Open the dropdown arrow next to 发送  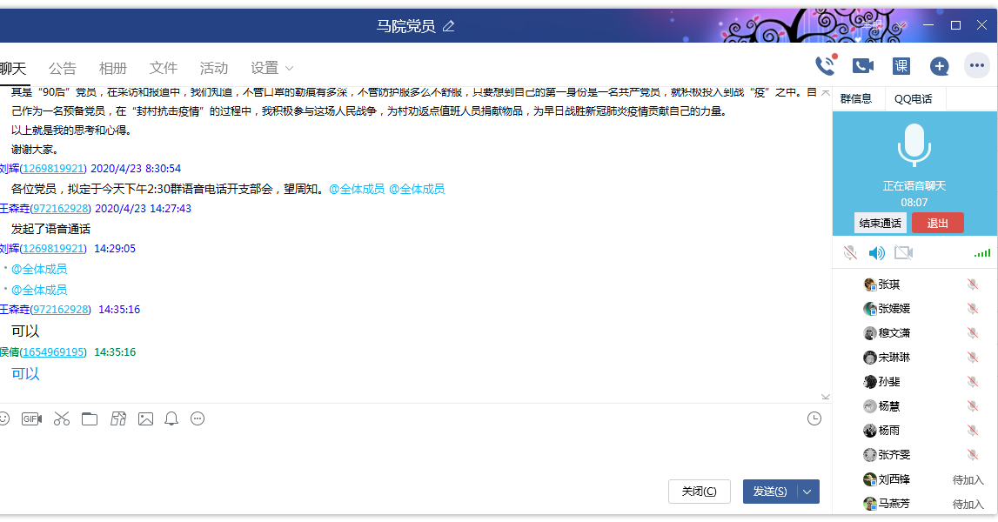pyautogui.click(x=808, y=492)
